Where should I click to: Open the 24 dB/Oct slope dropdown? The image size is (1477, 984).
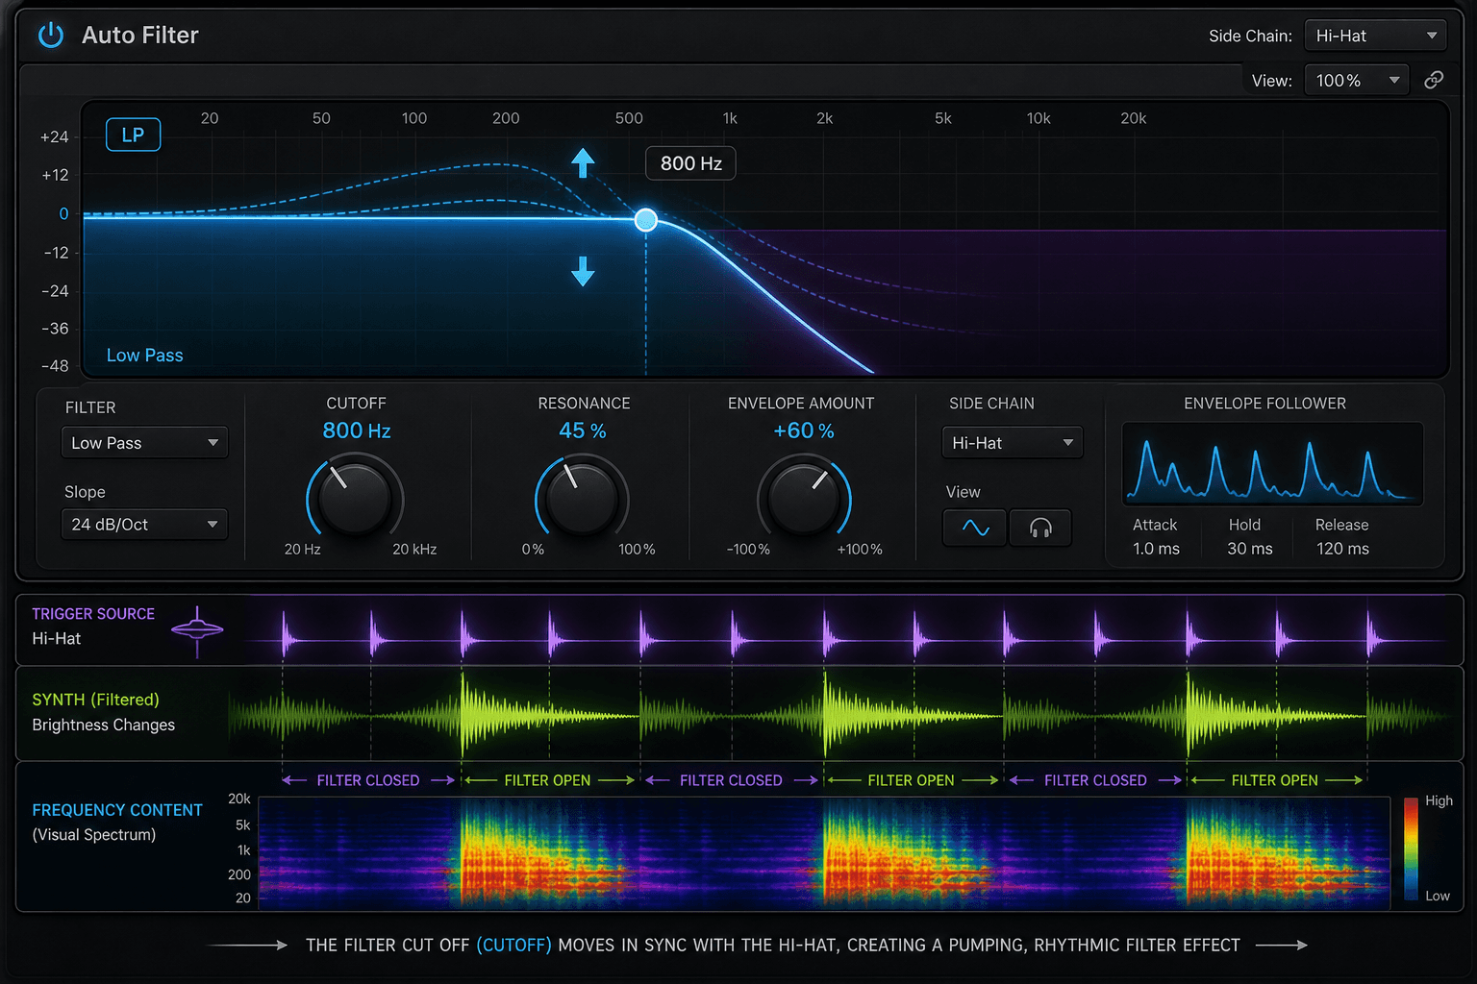144,525
